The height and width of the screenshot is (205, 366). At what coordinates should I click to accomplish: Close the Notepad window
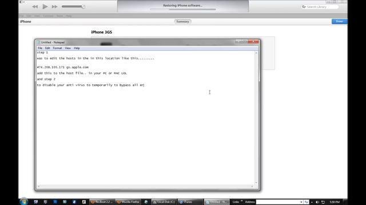click(x=253, y=42)
